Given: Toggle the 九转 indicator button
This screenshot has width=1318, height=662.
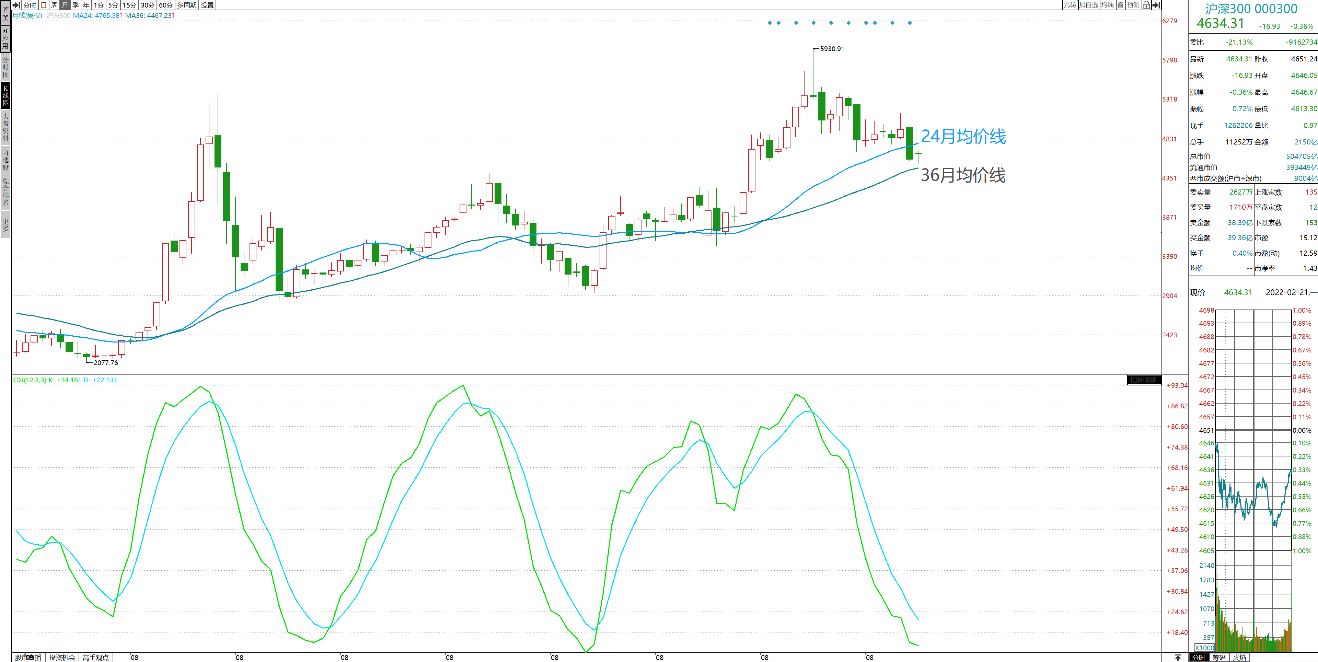Looking at the screenshot, I should [1070, 5].
